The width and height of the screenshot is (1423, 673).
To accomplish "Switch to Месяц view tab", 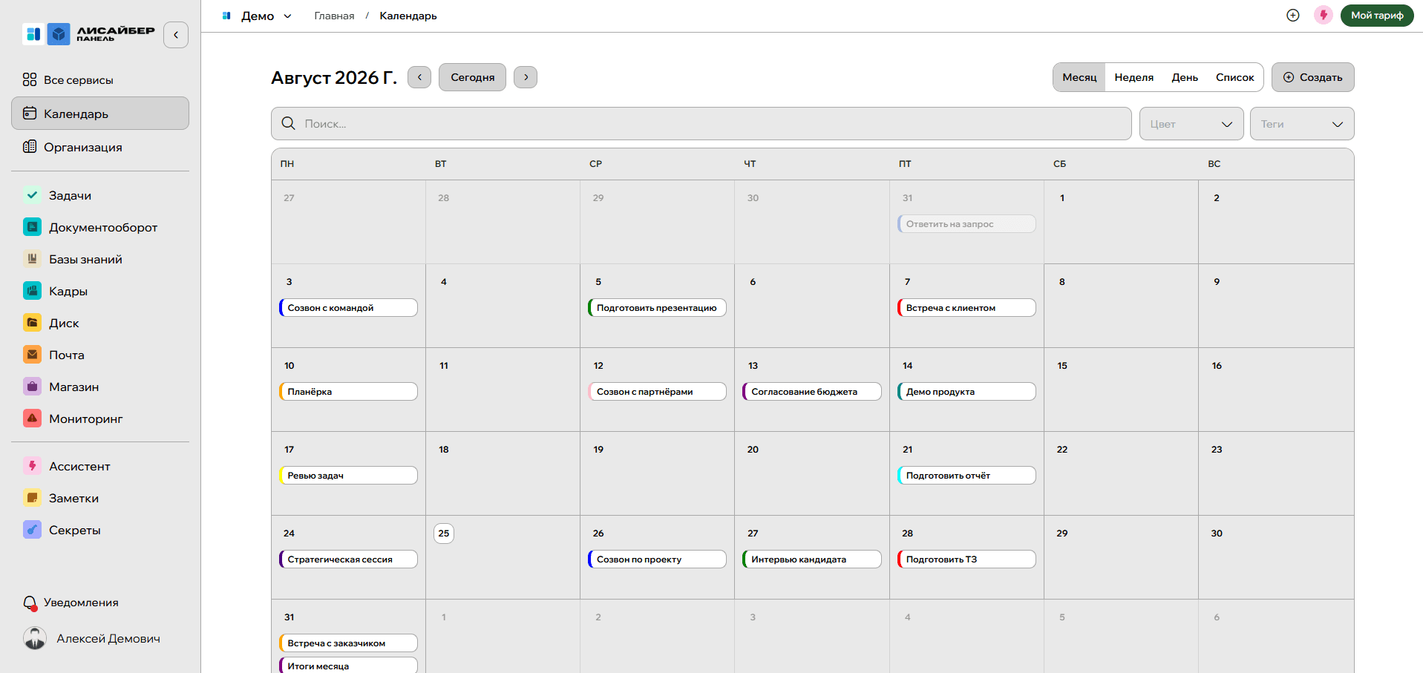I will coord(1079,77).
